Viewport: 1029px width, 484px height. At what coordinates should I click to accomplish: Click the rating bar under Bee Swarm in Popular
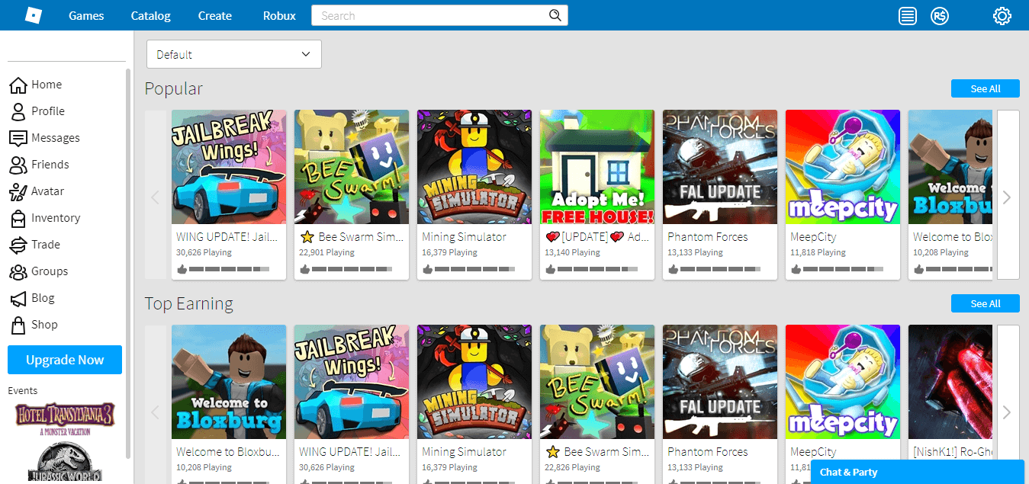click(x=352, y=269)
